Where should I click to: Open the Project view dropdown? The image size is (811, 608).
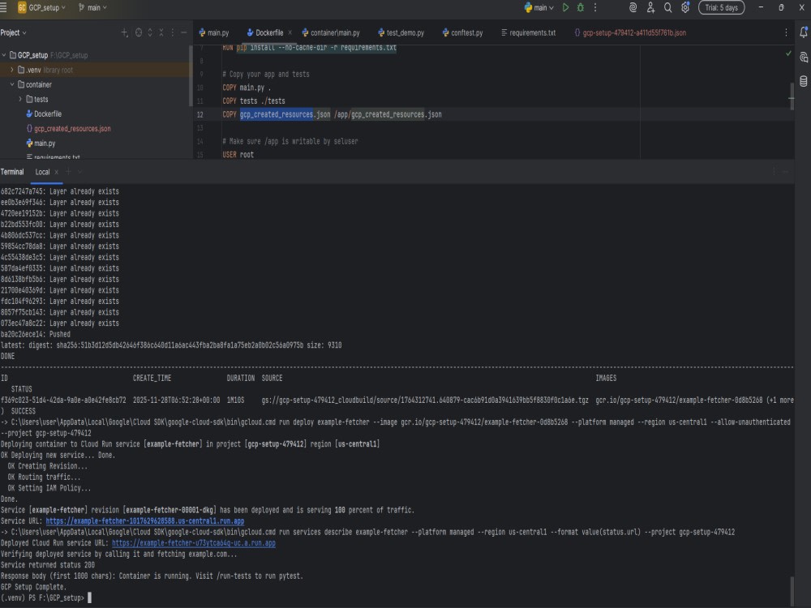coord(14,32)
